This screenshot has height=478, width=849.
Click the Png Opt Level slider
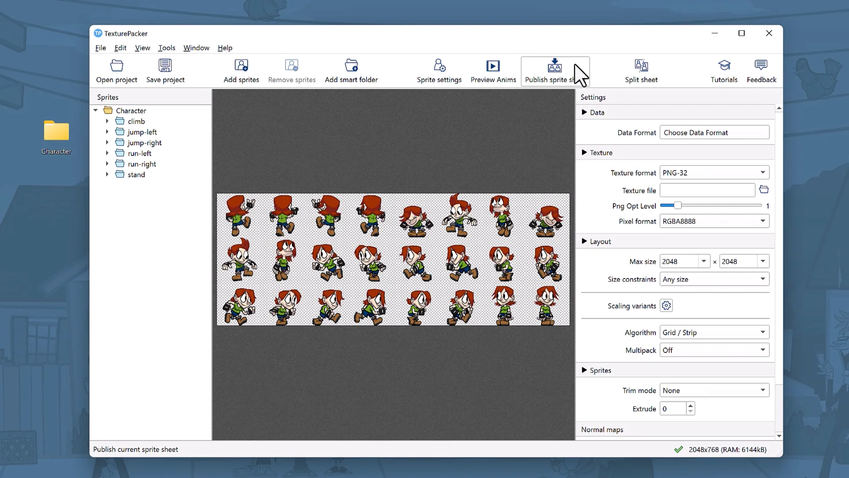click(677, 206)
